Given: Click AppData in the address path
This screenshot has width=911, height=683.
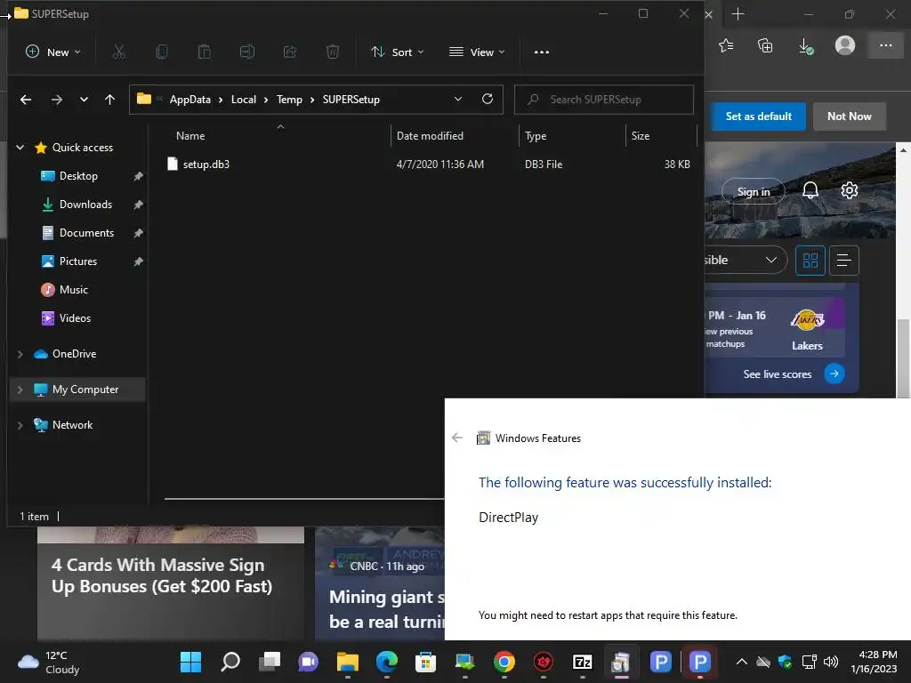Looking at the screenshot, I should pos(190,100).
